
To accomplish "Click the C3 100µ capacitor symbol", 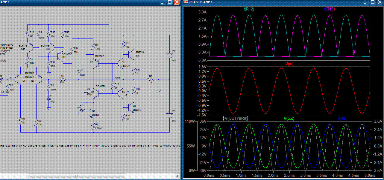I will [86, 92].
